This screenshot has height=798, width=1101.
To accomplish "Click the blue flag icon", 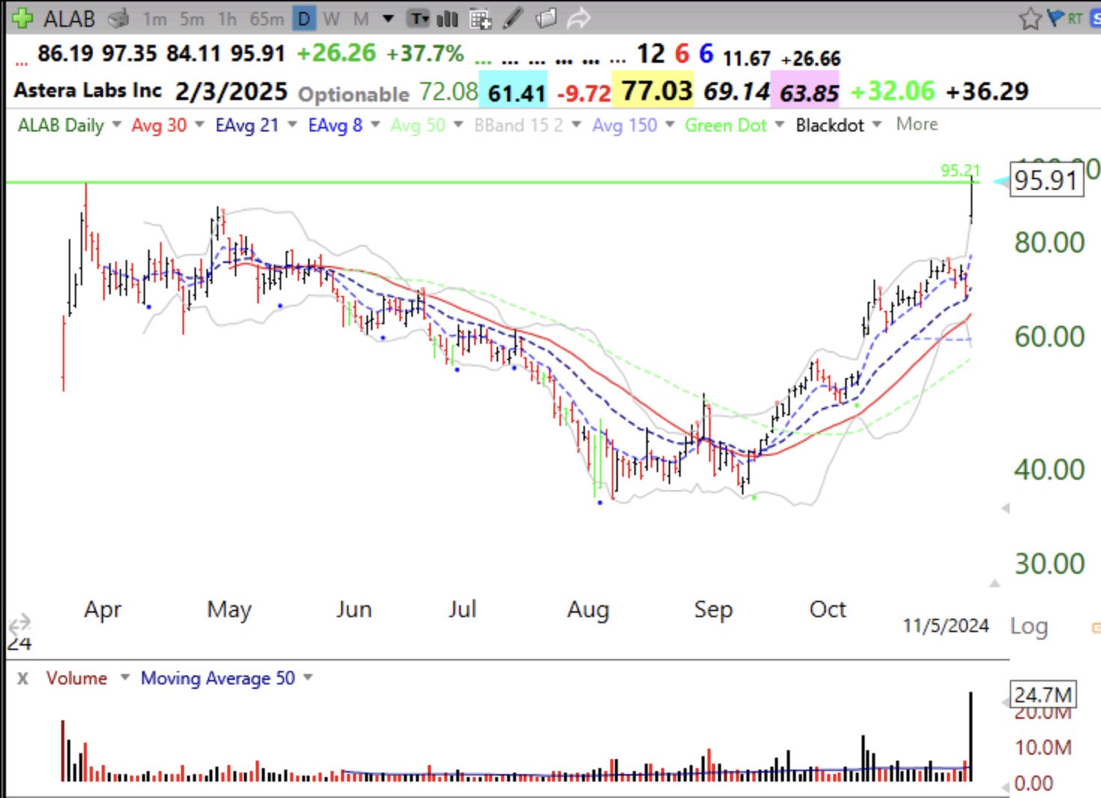I will coord(1056,18).
